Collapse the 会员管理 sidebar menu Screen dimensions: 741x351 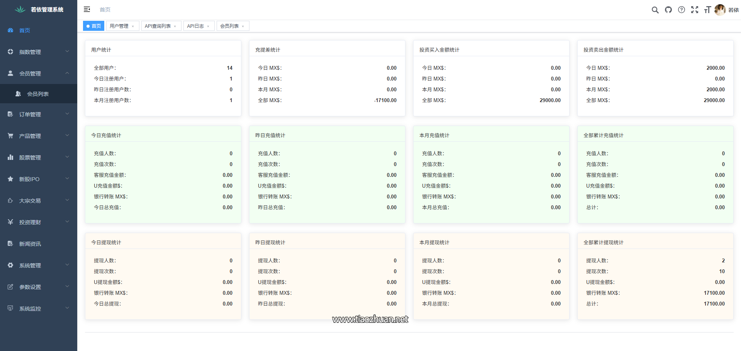click(x=39, y=73)
